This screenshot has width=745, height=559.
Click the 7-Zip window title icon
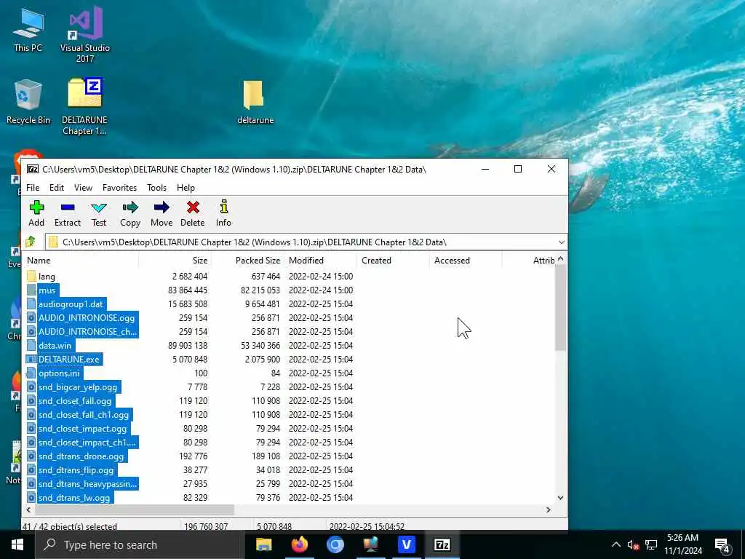pyautogui.click(x=32, y=169)
